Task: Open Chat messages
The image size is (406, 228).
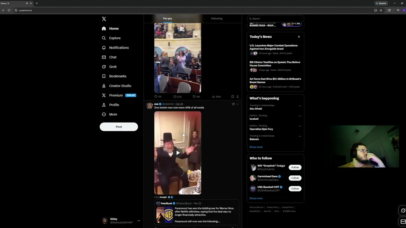Action: pos(109,57)
